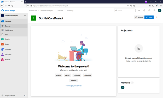163x98 pixels.
Task: Click the Private visibility button
Action: (139, 17)
